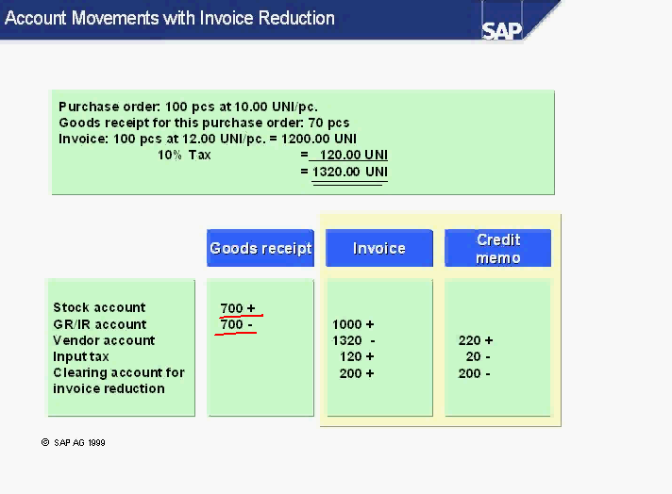This screenshot has height=494, width=672.
Task: Click the 'Purchase order: 100 pcs' line
Action: pos(188,107)
